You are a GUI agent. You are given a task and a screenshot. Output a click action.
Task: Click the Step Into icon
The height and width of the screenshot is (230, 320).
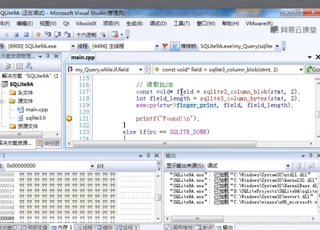pyautogui.click(x=48, y=34)
